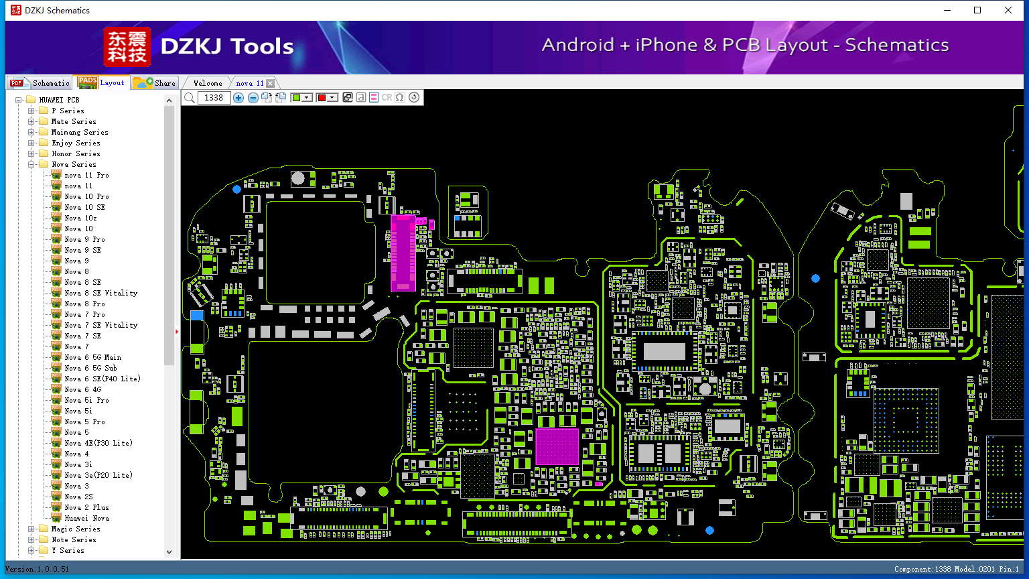Toggle the rotate page backward icon
The width and height of the screenshot is (1029, 579).
pyautogui.click(x=280, y=97)
